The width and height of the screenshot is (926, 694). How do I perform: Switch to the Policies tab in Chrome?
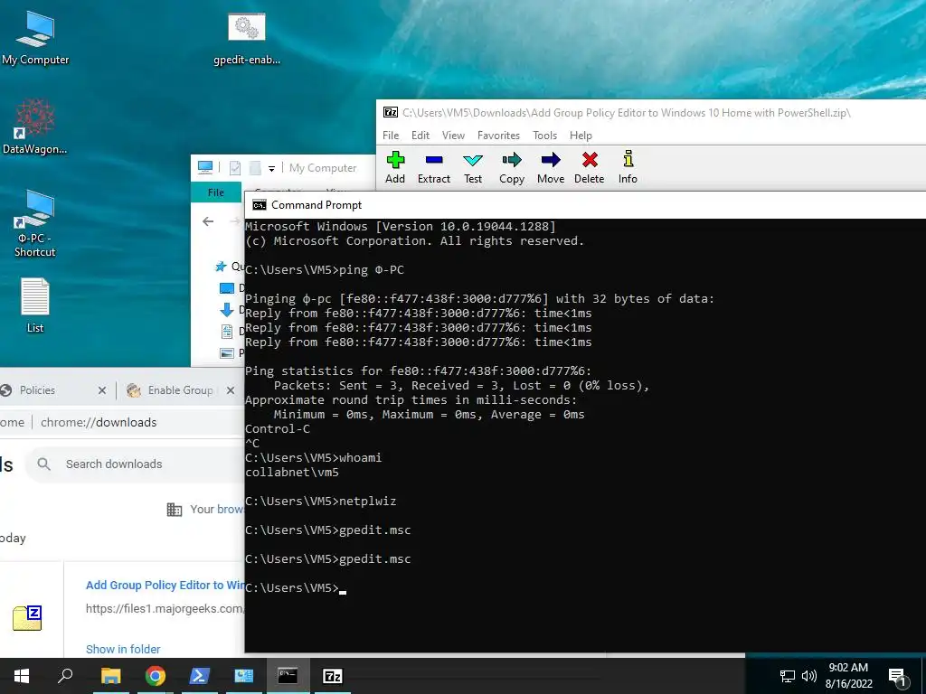point(37,390)
